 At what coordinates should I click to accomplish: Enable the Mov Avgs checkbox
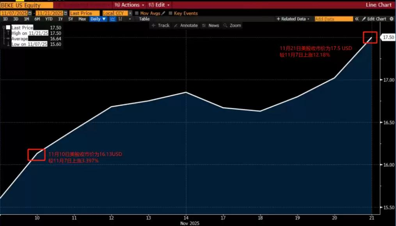[136, 13]
